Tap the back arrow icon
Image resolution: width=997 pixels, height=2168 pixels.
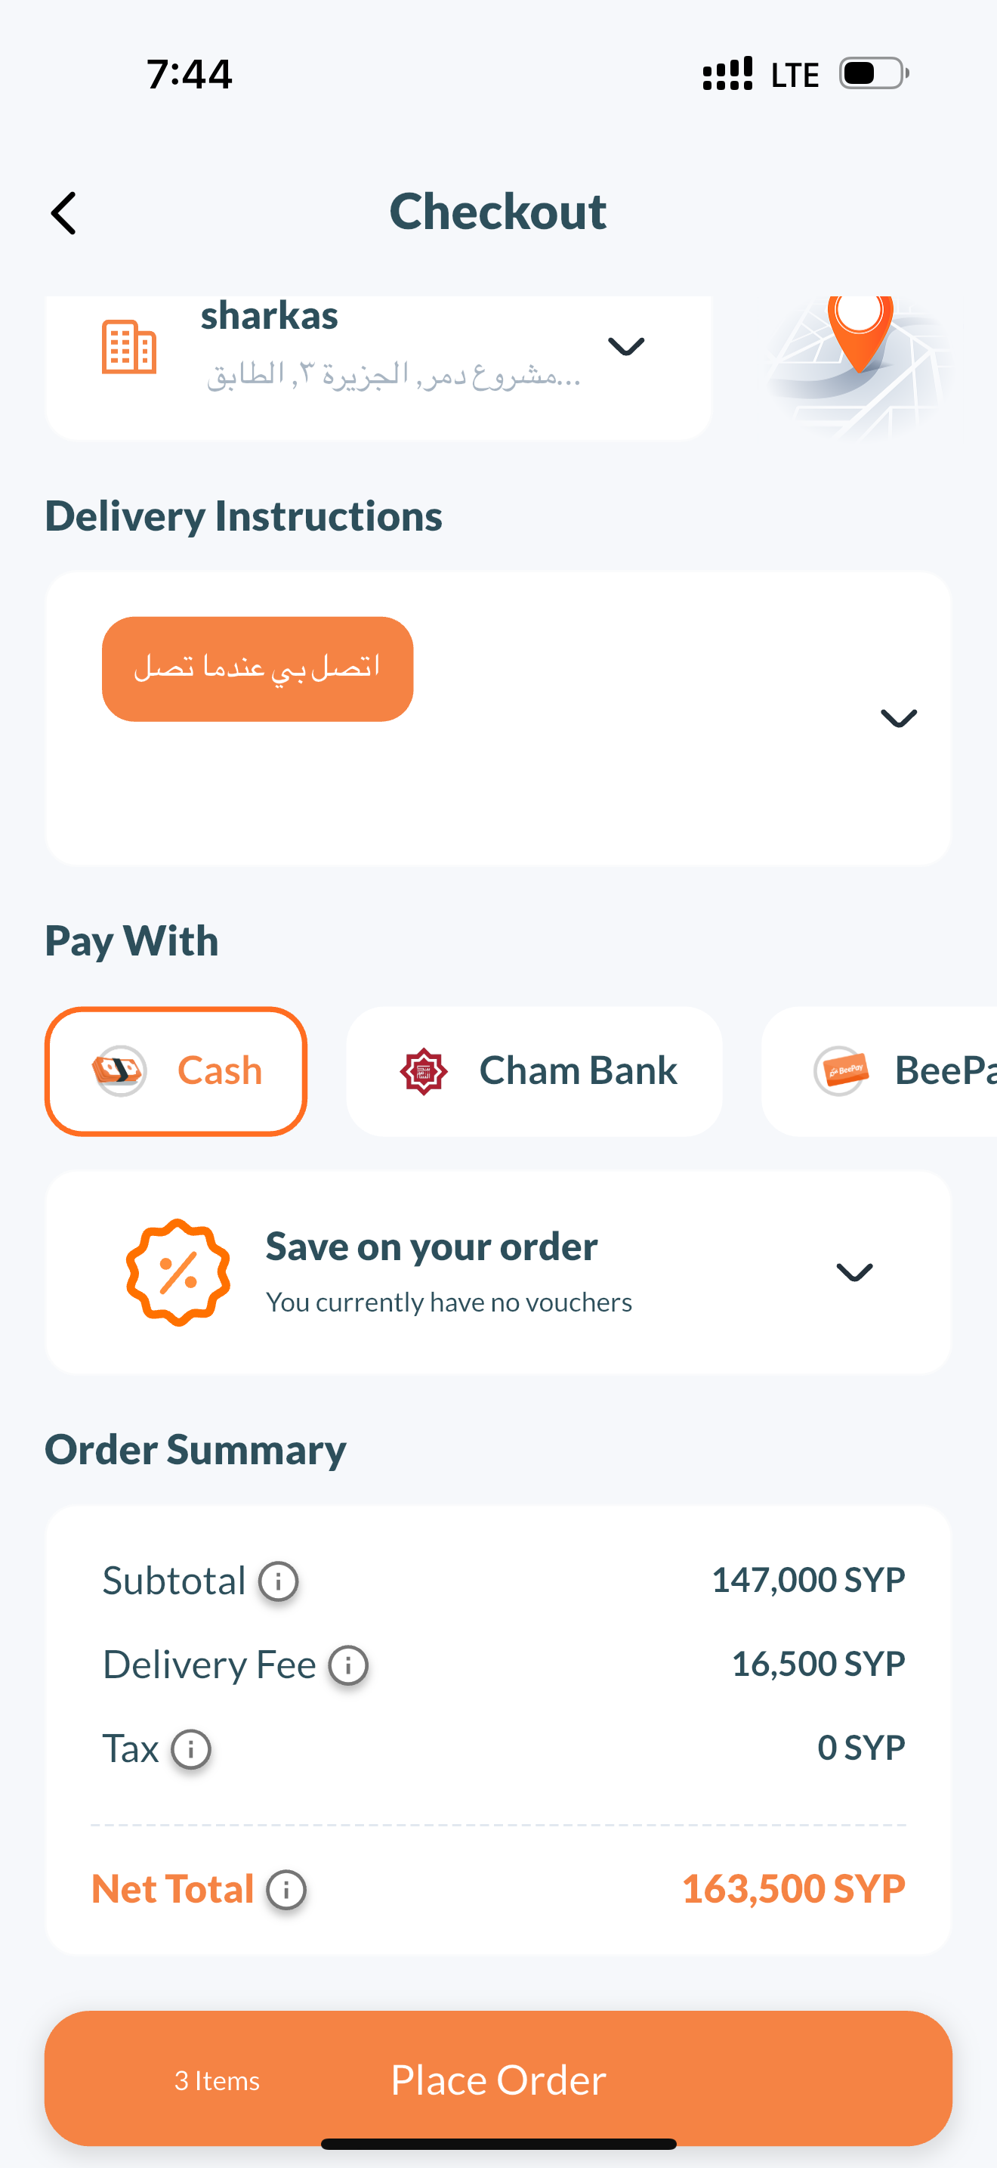tap(64, 213)
